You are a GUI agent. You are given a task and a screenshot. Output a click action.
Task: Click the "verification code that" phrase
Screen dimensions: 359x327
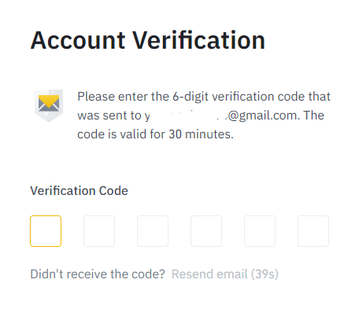271,97
